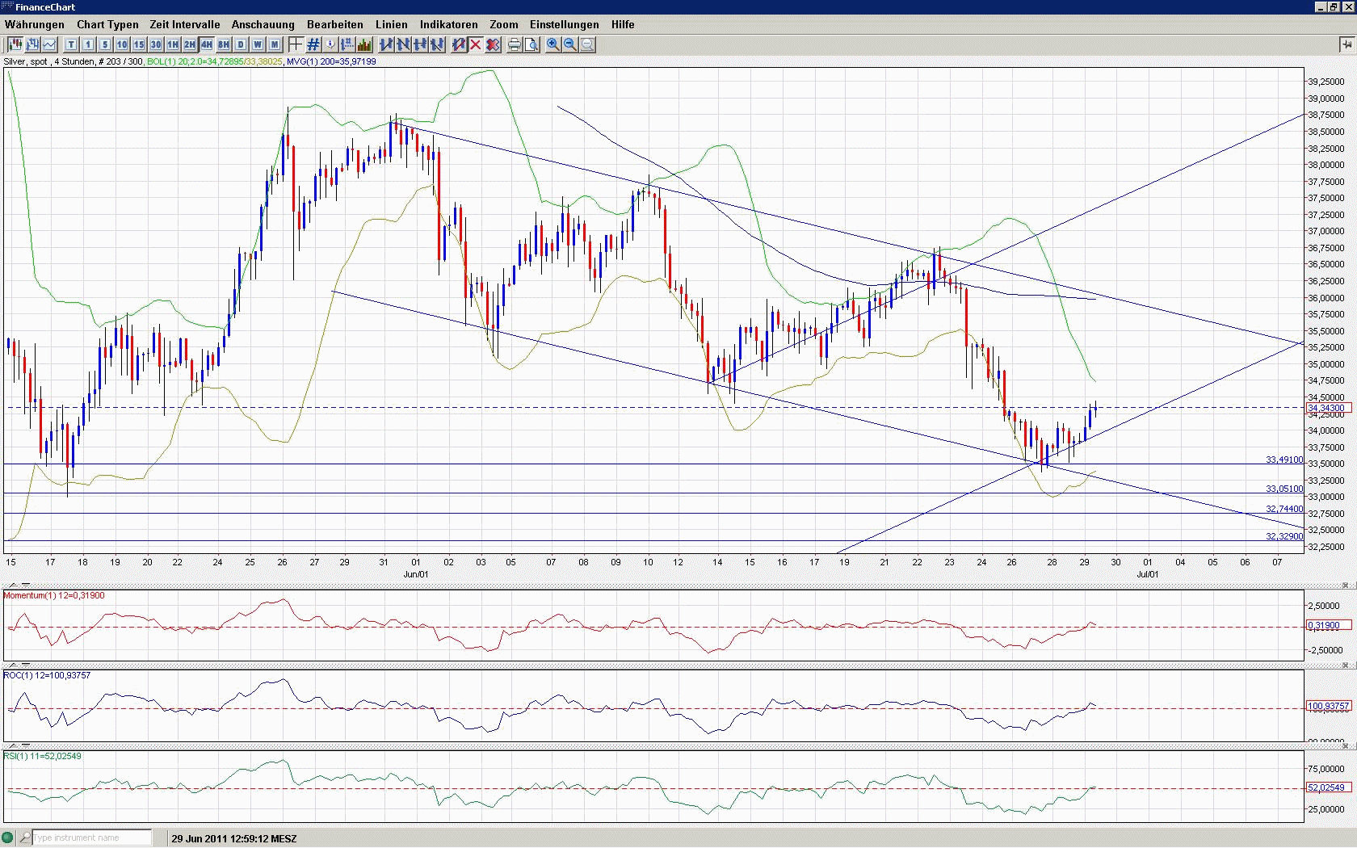This screenshot has width=1357, height=848.
Task: Click the 32,32900 horizontal line label
Action: [x=1284, y=536]
